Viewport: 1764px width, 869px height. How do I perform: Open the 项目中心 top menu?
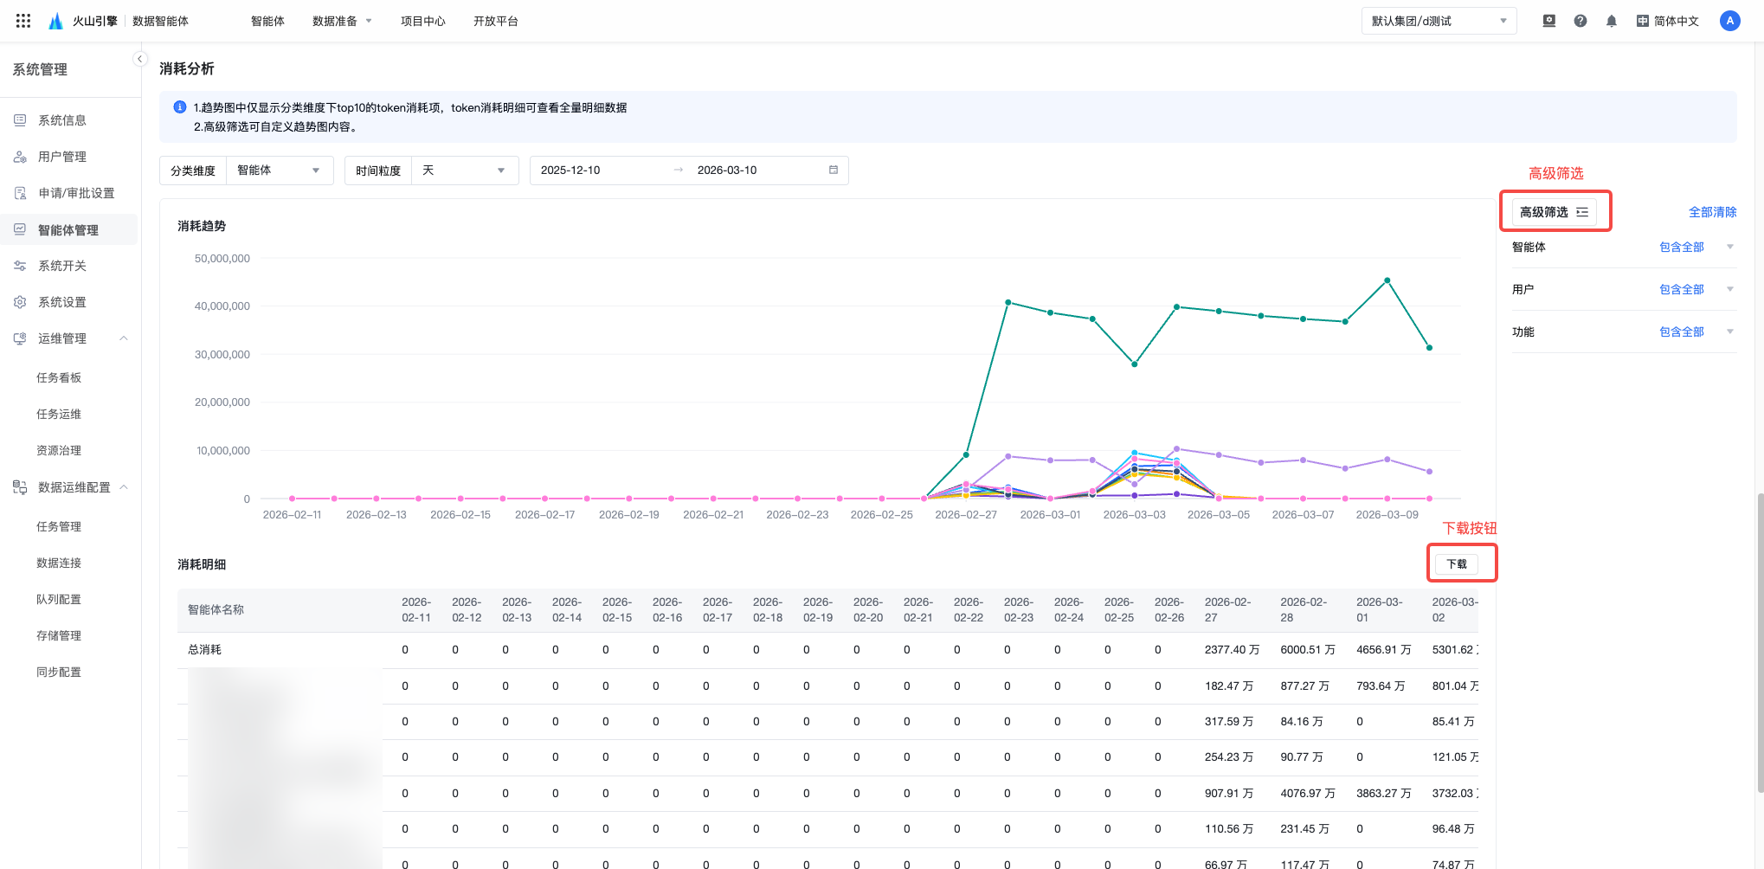[422, 21]
